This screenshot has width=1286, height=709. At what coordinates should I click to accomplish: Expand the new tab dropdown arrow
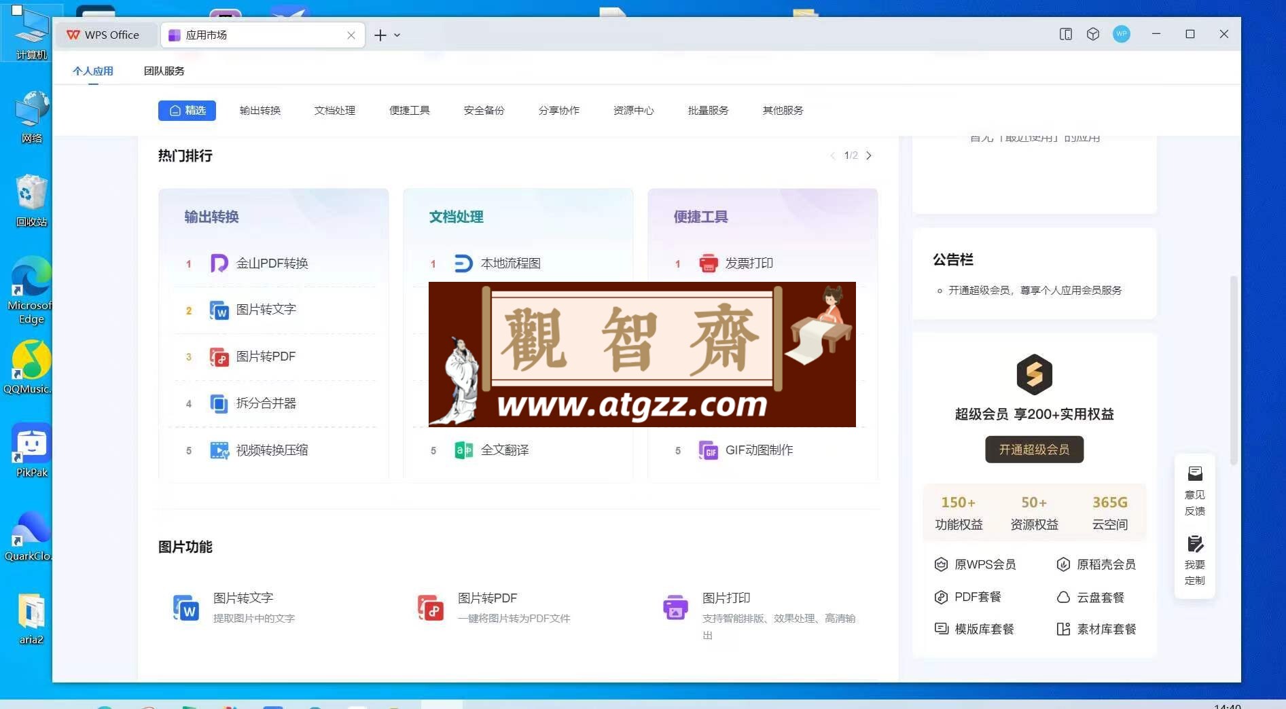tap(397, 35)
